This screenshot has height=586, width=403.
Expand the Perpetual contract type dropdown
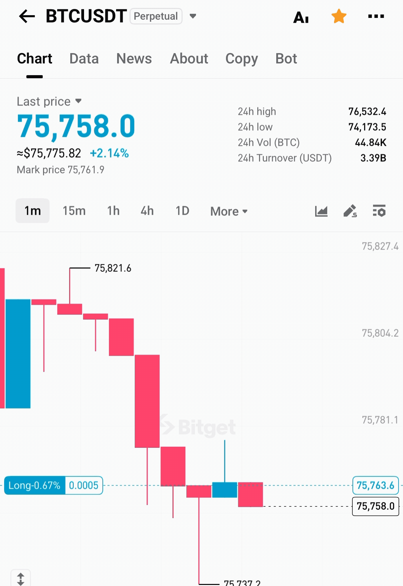[x=193, y=16]
